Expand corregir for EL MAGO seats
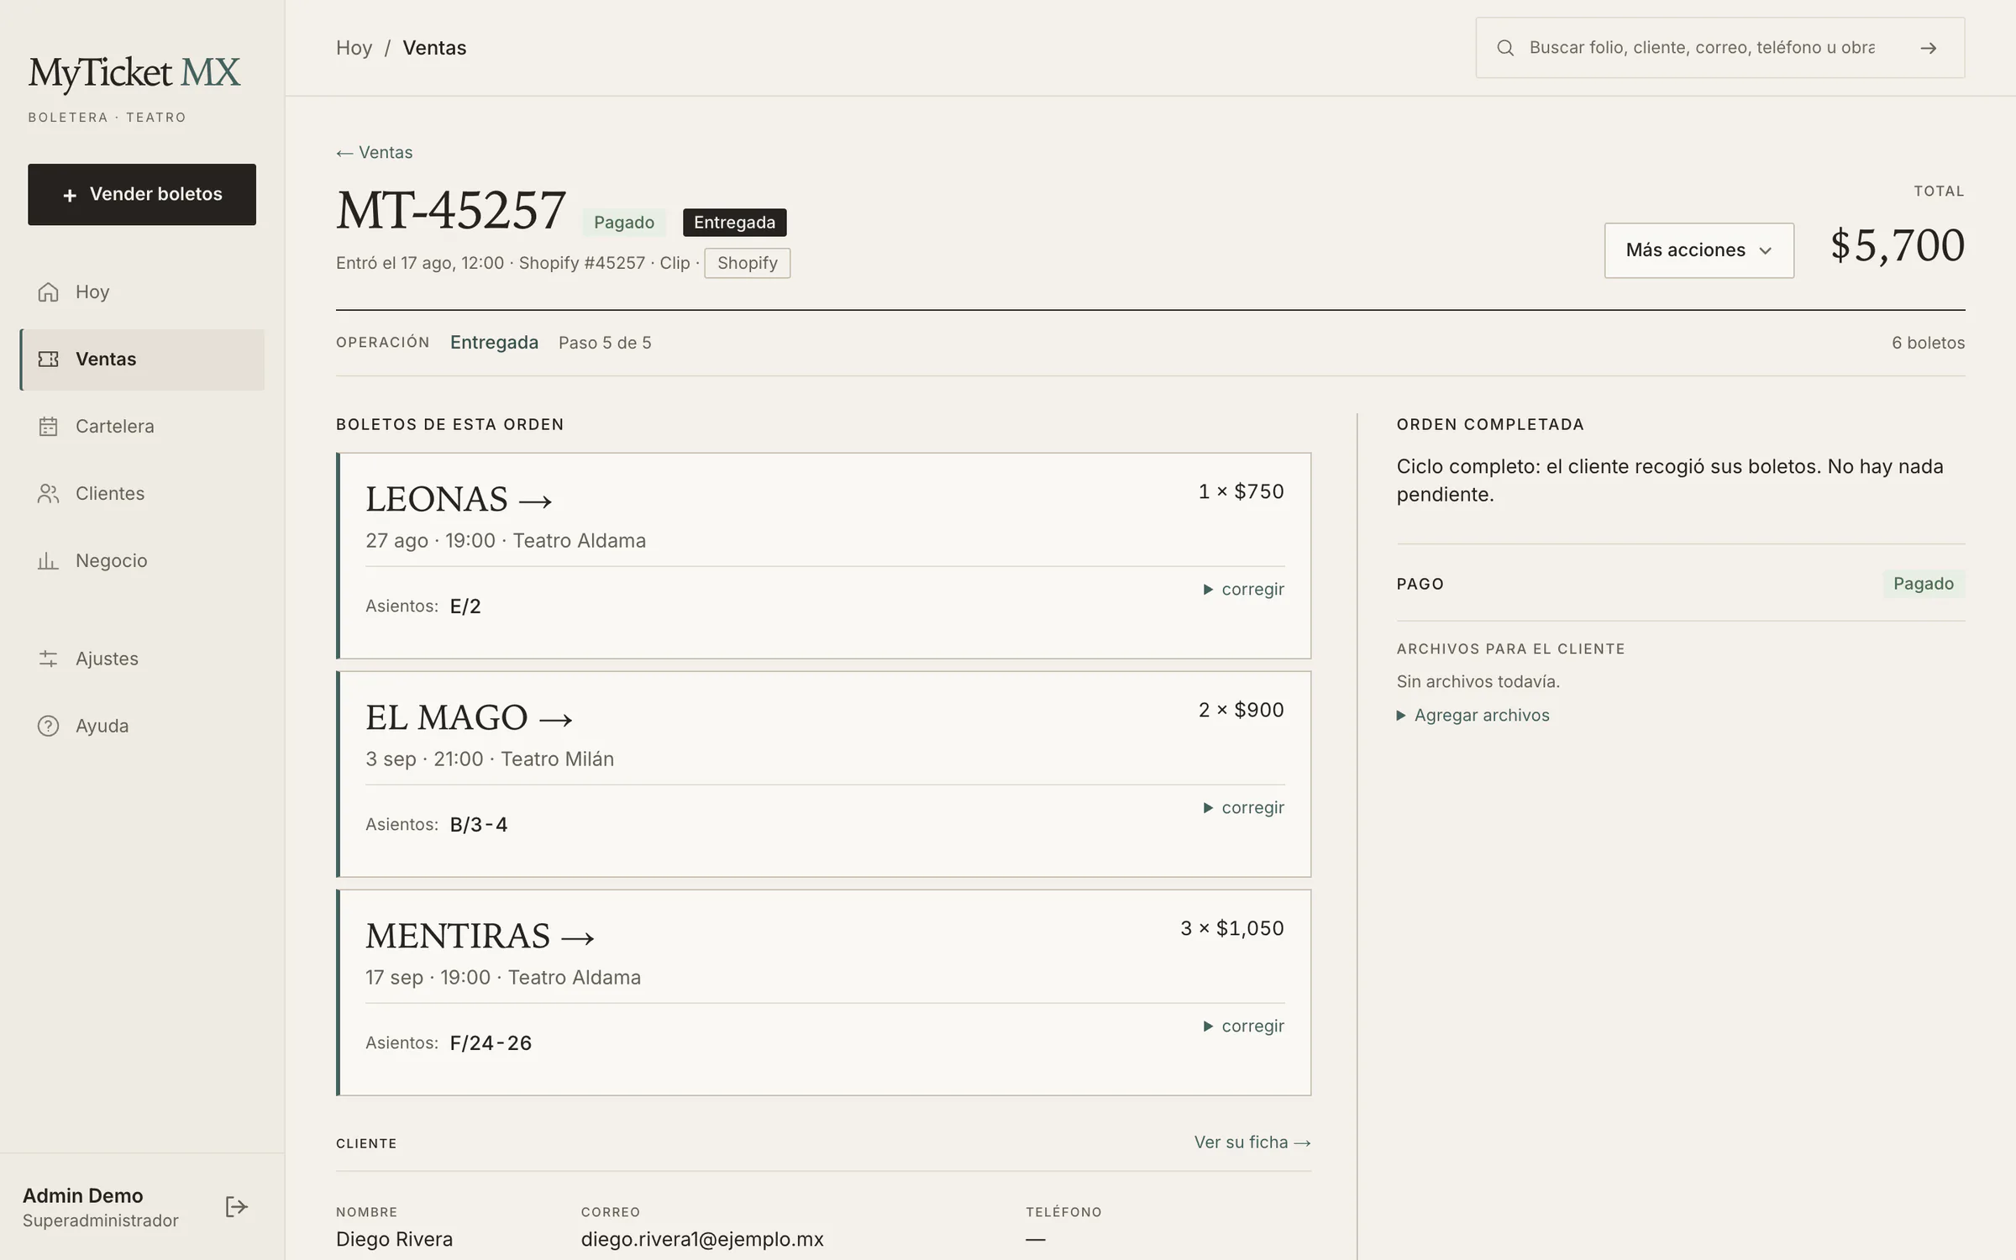The image size is (2016, 1260). 1243,807
